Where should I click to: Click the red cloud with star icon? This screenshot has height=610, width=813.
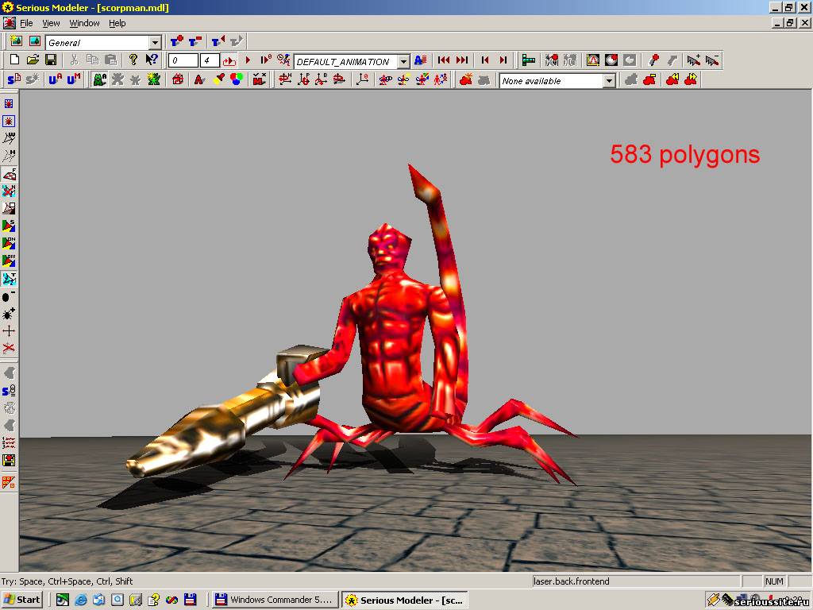pyautogui.click(x=466, y=79)
